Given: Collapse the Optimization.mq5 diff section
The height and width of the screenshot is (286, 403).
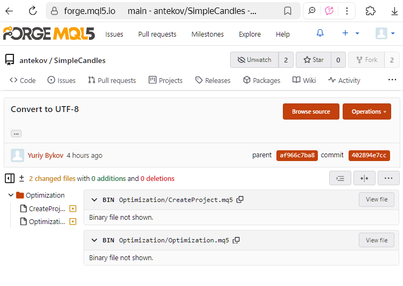Looking at the screenshot, I should coord(94,240).
